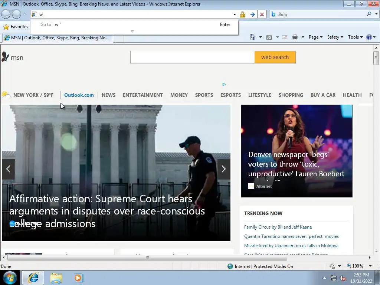Click the Go arrow next to address bar
The width and height of the screenshot is (380, 285).
point(252,14)
